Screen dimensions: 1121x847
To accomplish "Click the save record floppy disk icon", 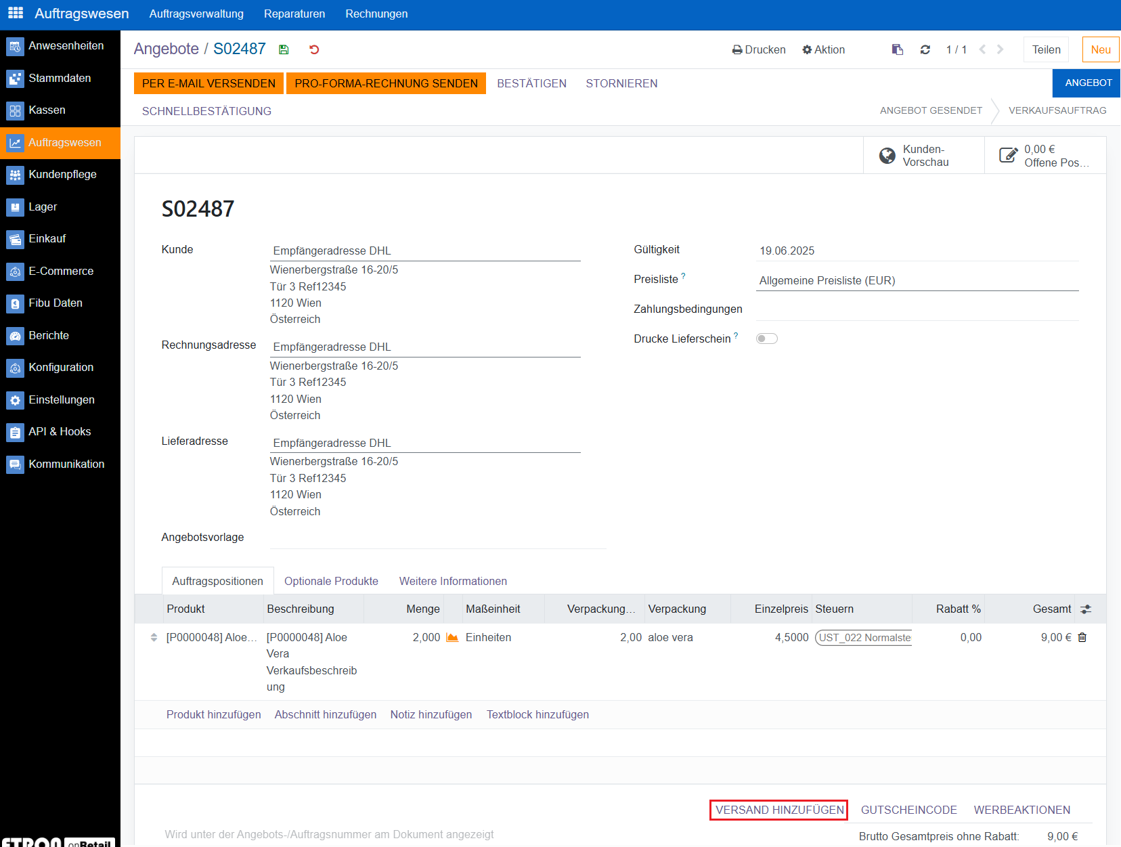I will (x=284, y=49).
